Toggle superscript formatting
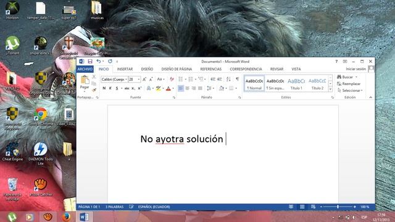Image resolution: width=395 pixels, height=222 pixels. (139, 88)
